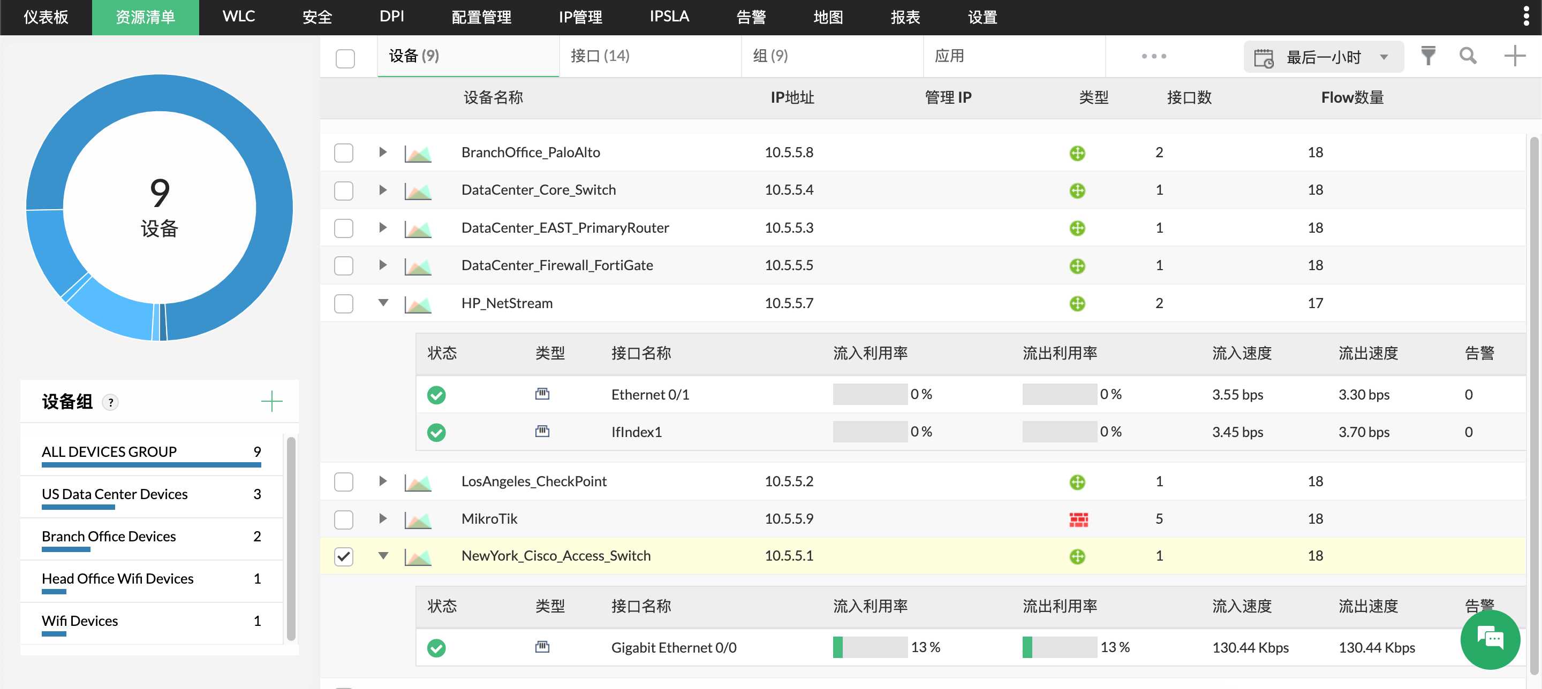
Task: Open traffic graph icon for HP_NetStream
Action: click(x=418, y=304)
